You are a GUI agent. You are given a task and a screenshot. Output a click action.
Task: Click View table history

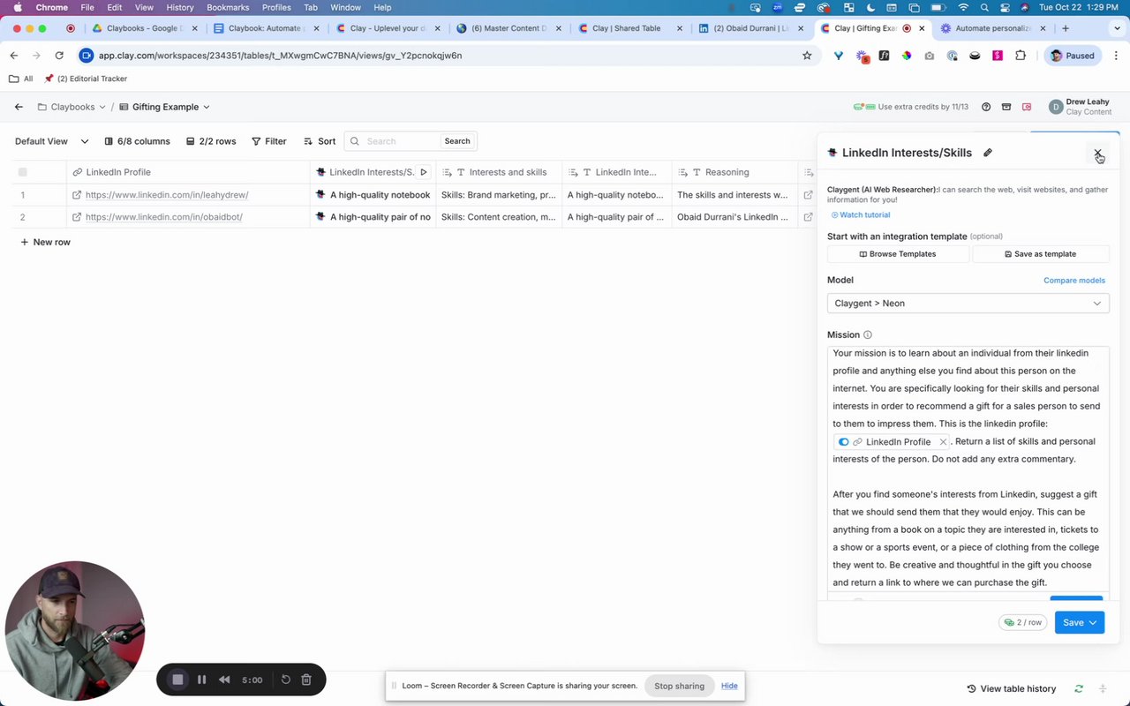coord(1012,688)
